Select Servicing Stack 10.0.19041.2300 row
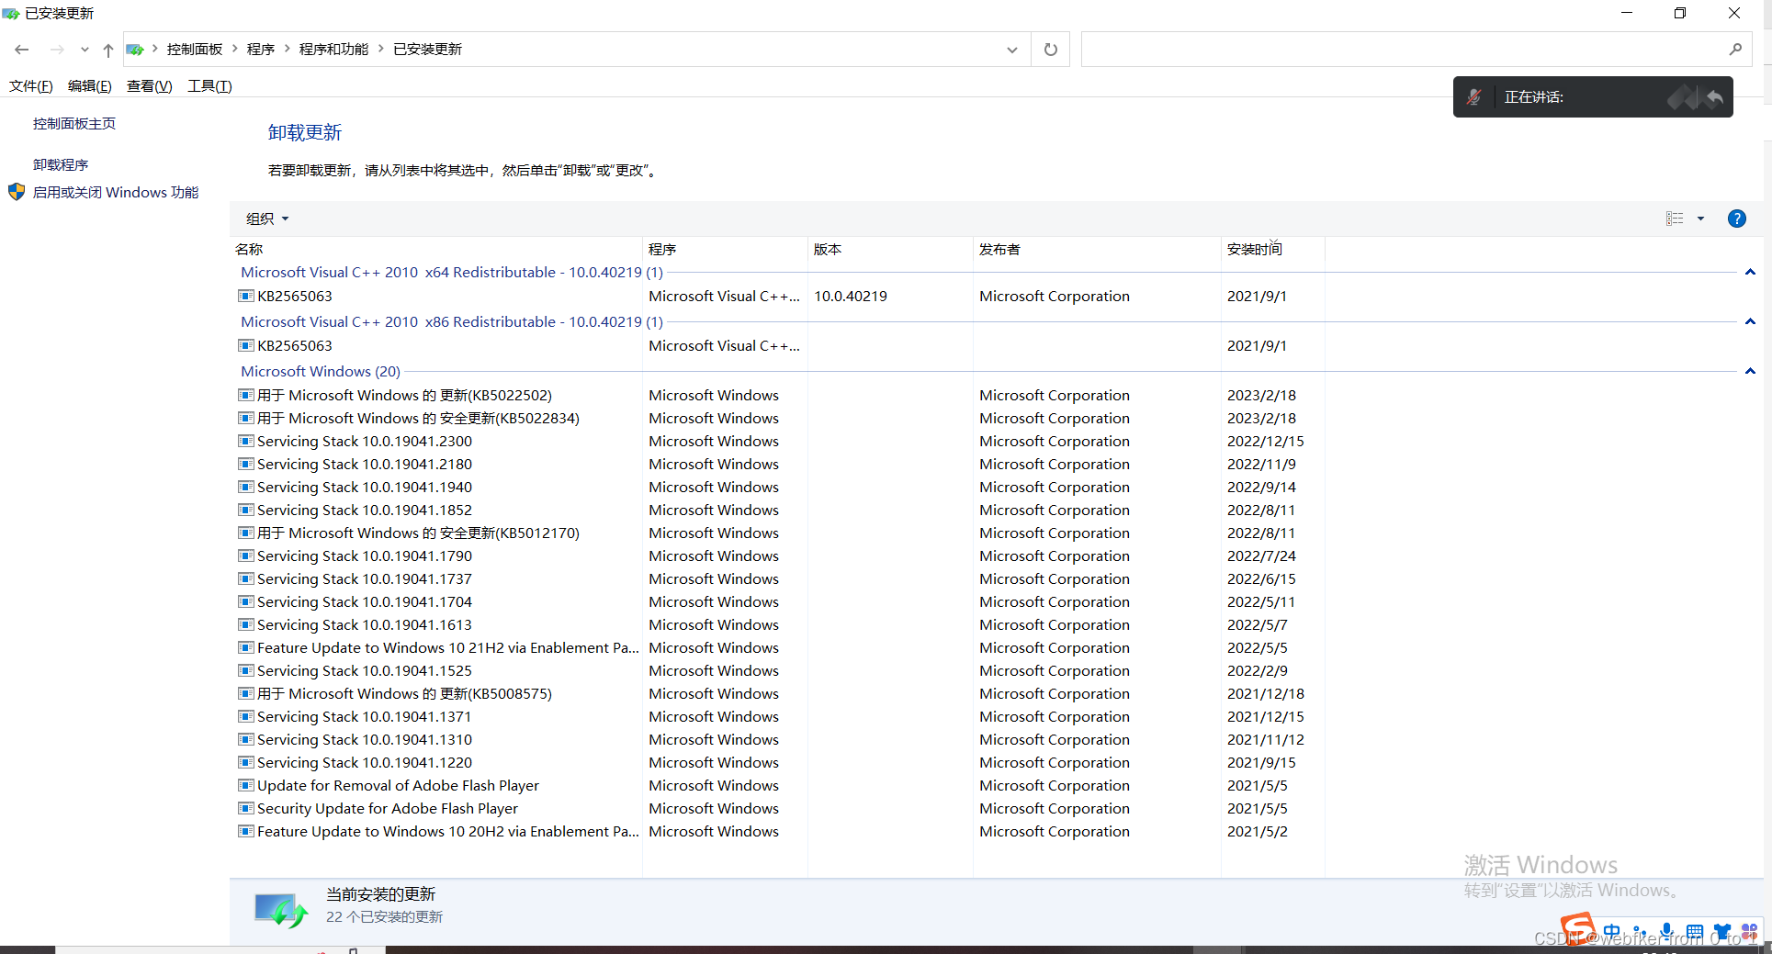 tap(781, 441)
